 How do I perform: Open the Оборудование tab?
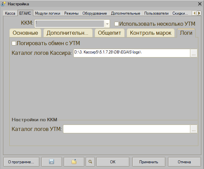coord(95,13)
